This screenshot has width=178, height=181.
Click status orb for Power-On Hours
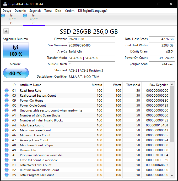[x=7, y=100]
